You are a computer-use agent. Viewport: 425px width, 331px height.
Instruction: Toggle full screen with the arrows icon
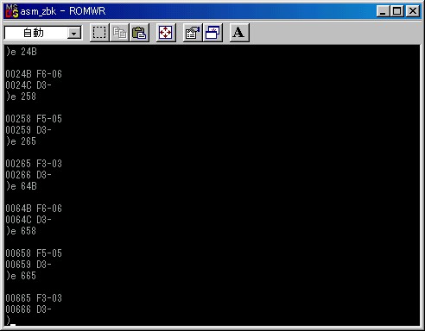coord(166,33)
